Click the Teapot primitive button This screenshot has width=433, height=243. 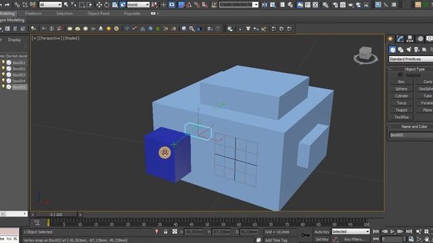(401, 110)
